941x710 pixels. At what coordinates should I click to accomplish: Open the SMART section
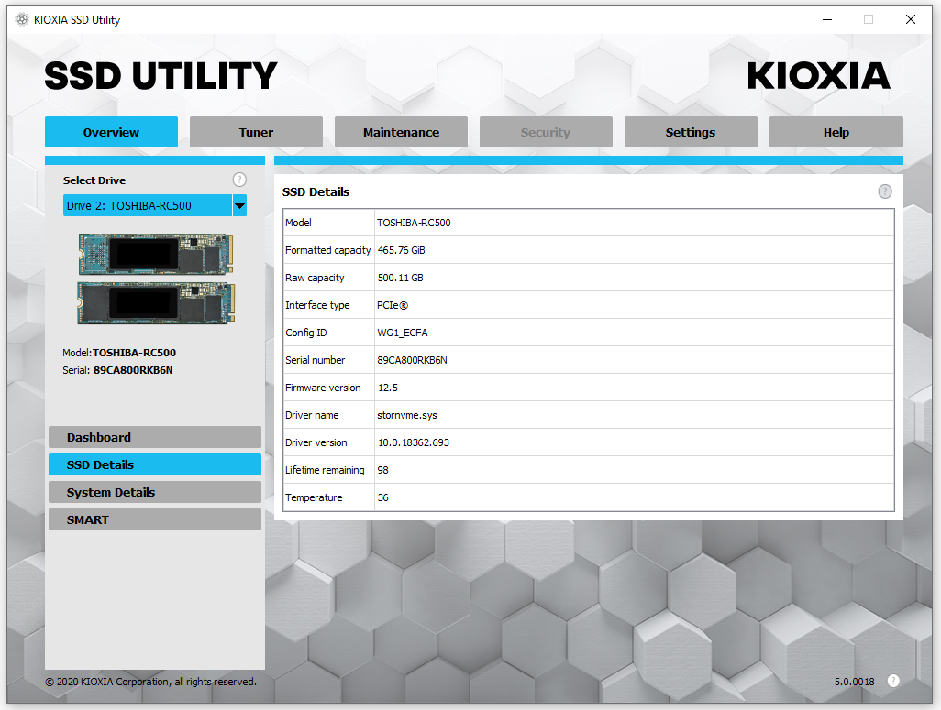(155, 520)
